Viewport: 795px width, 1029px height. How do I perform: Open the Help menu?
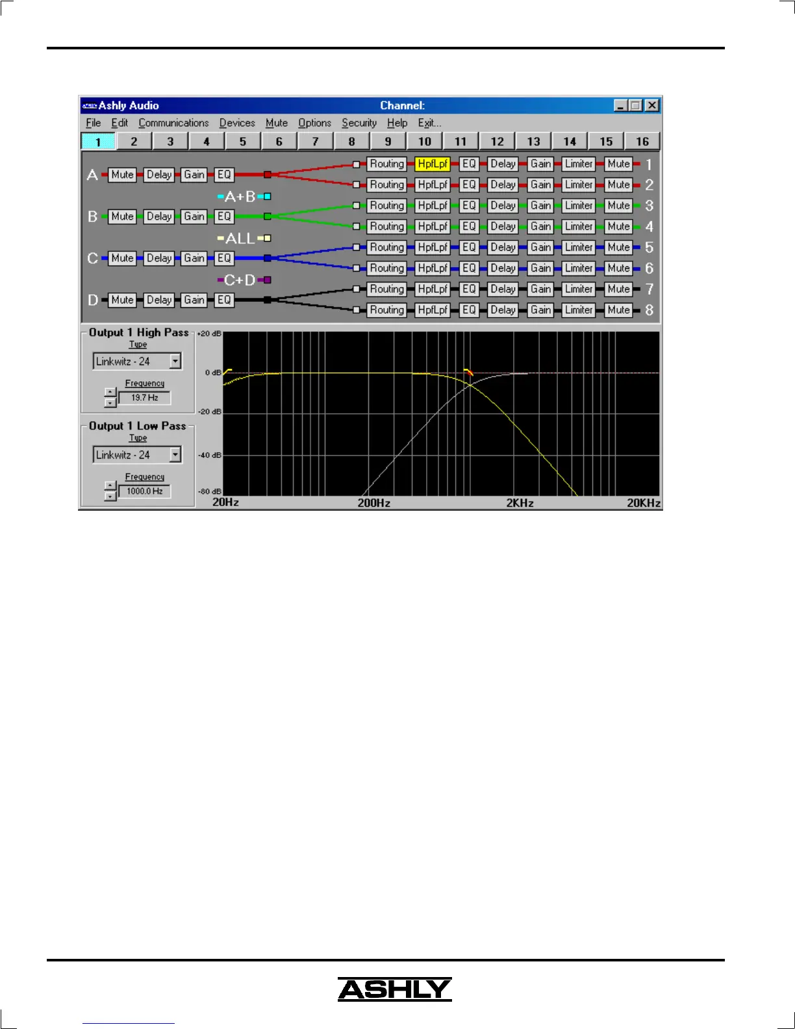[x=397, y=123]
